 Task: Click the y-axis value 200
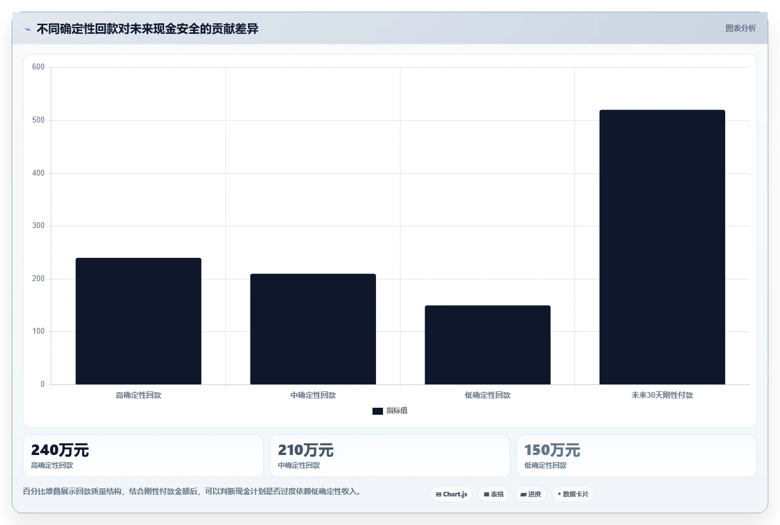39,279
